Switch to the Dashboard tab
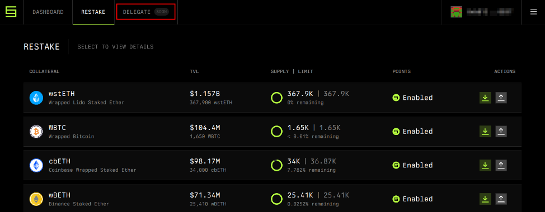The height and width of the screenshot is (212, 545). pyautogui.click(x=48, y=12)
